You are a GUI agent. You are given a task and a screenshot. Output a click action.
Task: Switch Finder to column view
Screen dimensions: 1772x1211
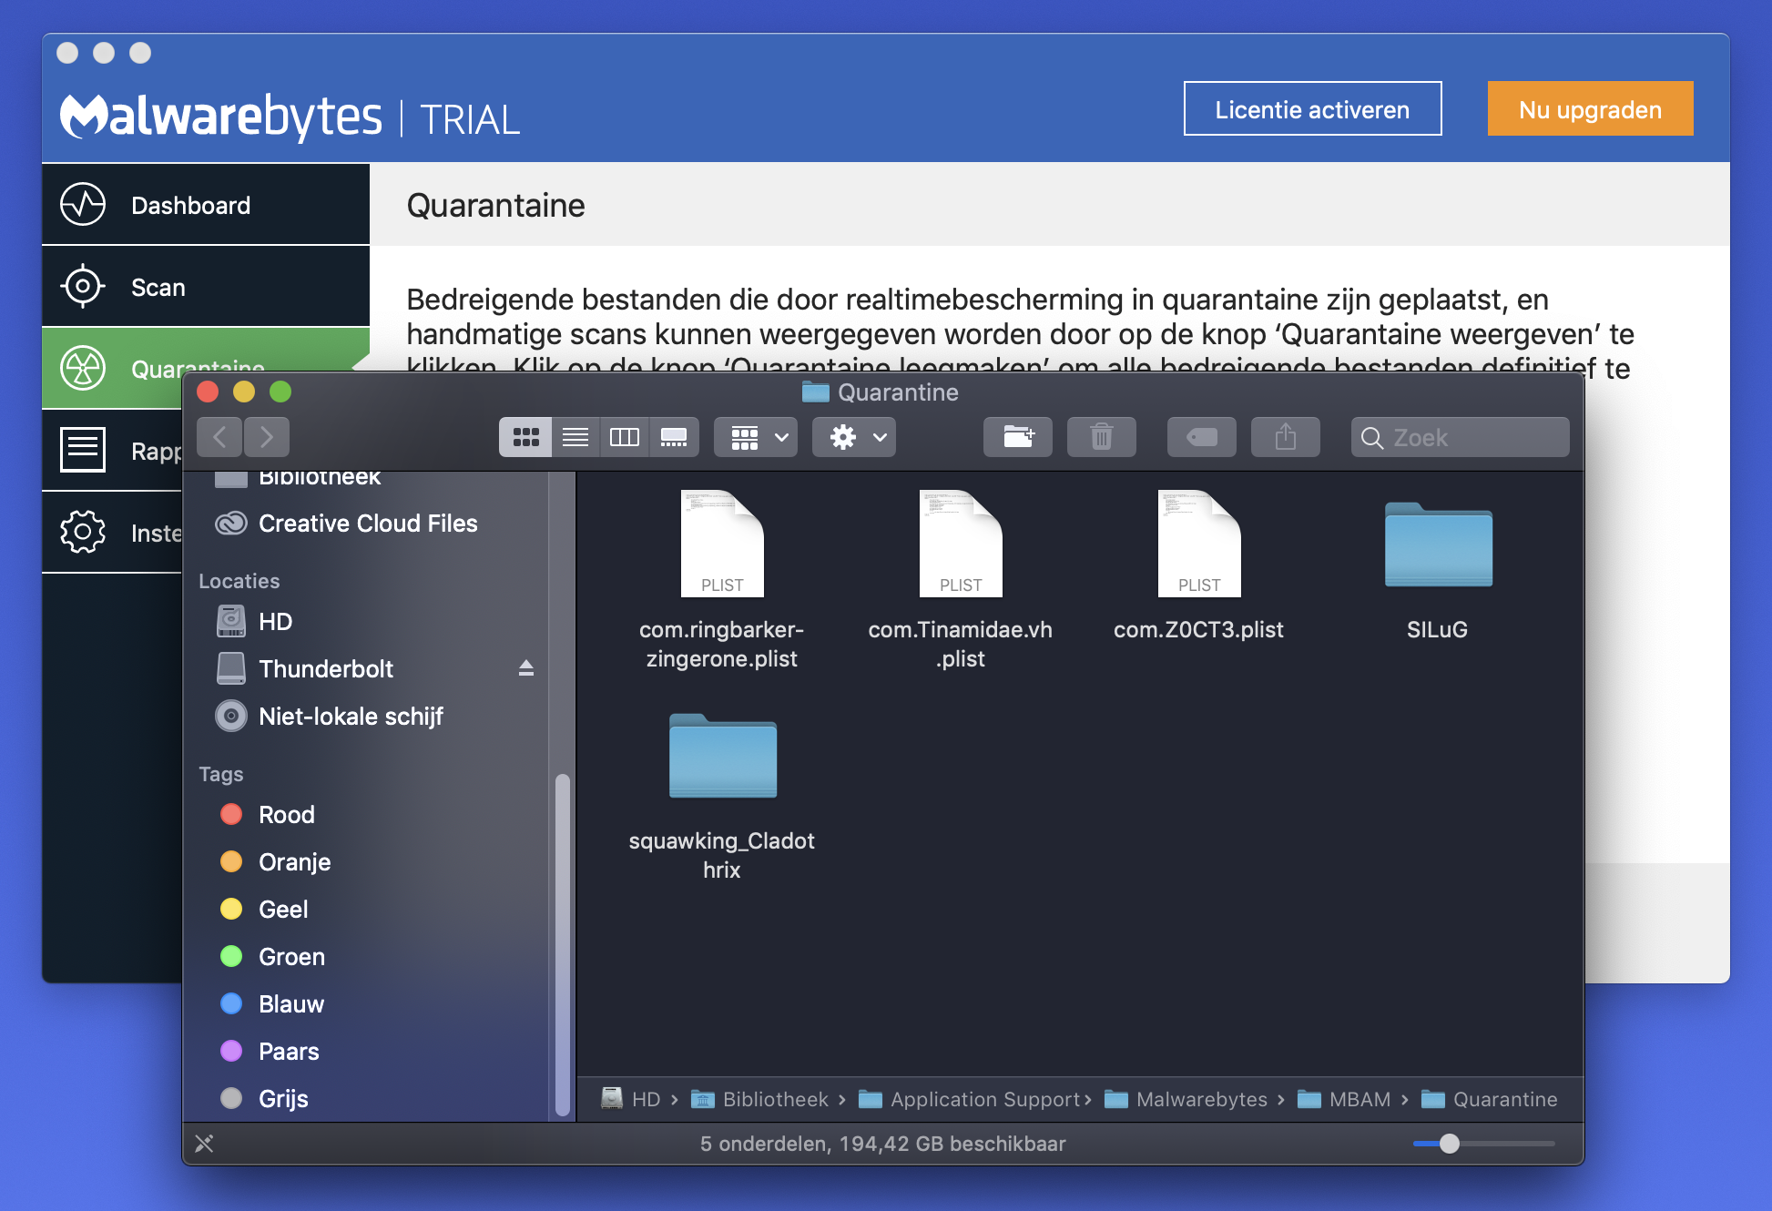coord(624,438)
